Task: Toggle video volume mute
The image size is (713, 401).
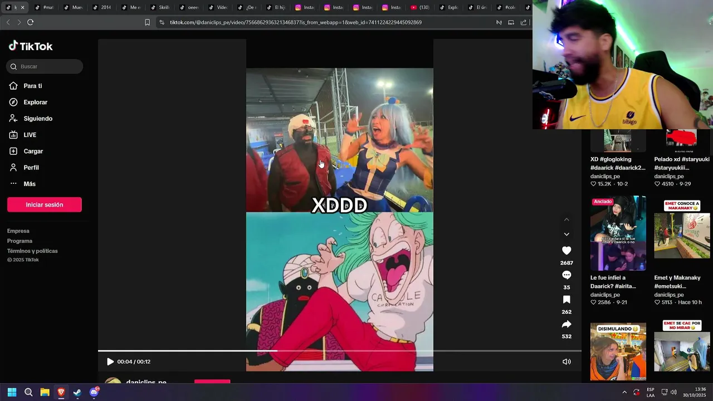Action: [567, 361]
